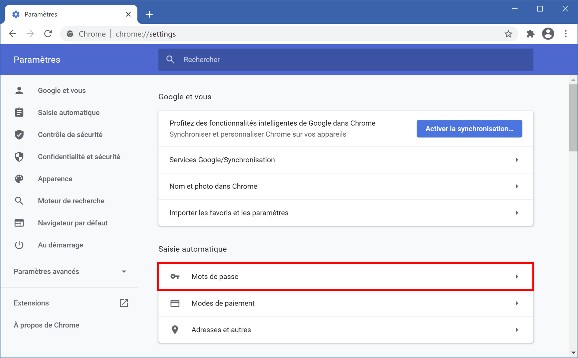Click the credit card icon for Modes de paiement

(x=175, y=303)
